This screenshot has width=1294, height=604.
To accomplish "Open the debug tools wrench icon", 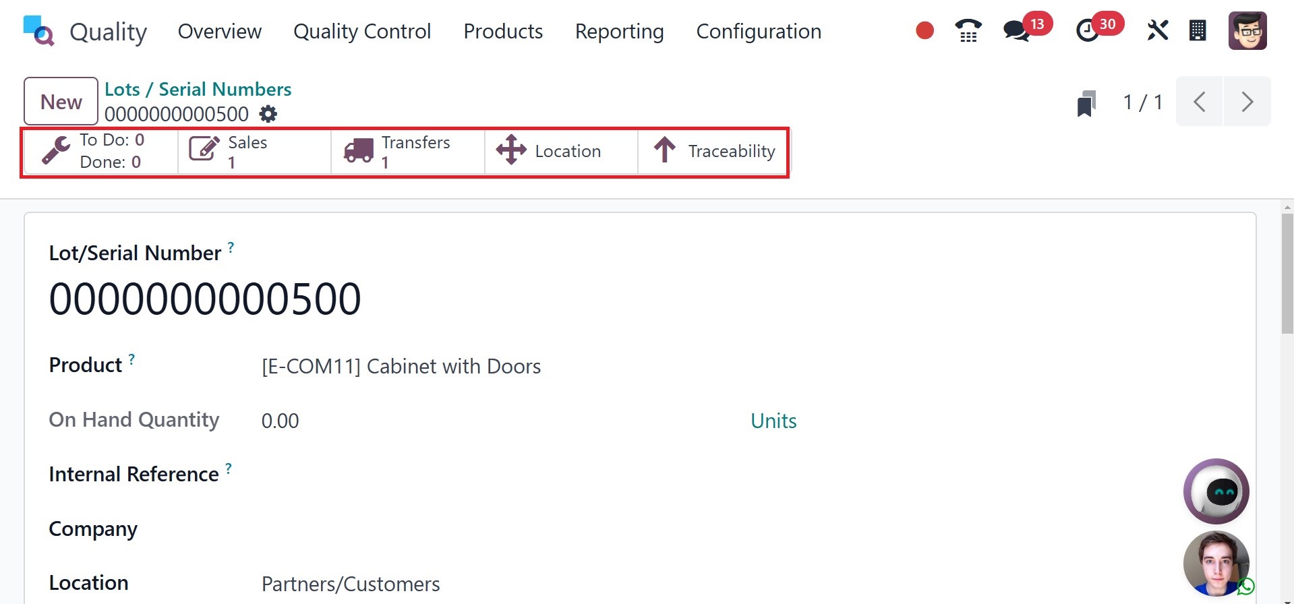I will (1157, 31).
